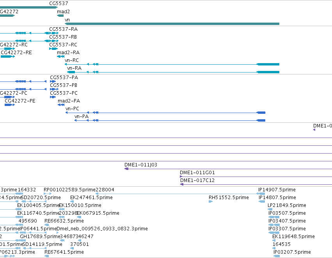Select the RE66632.5prime EST label
Image resolution: width=332 pixels, height=258 pixels.
point(64,221)
